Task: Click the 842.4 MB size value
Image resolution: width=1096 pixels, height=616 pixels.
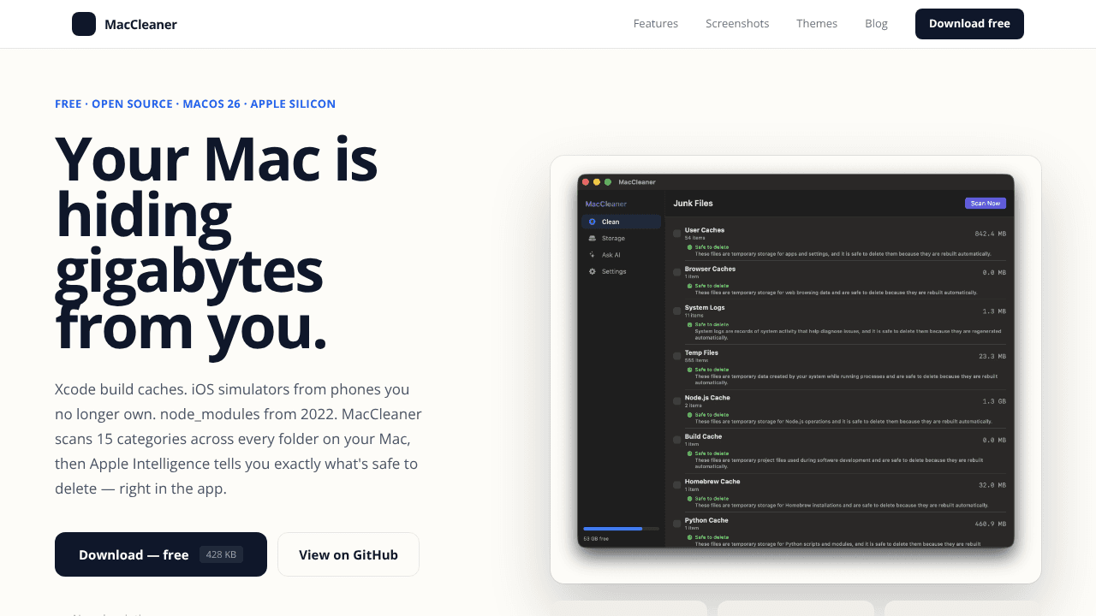Action: click(991, 234)
